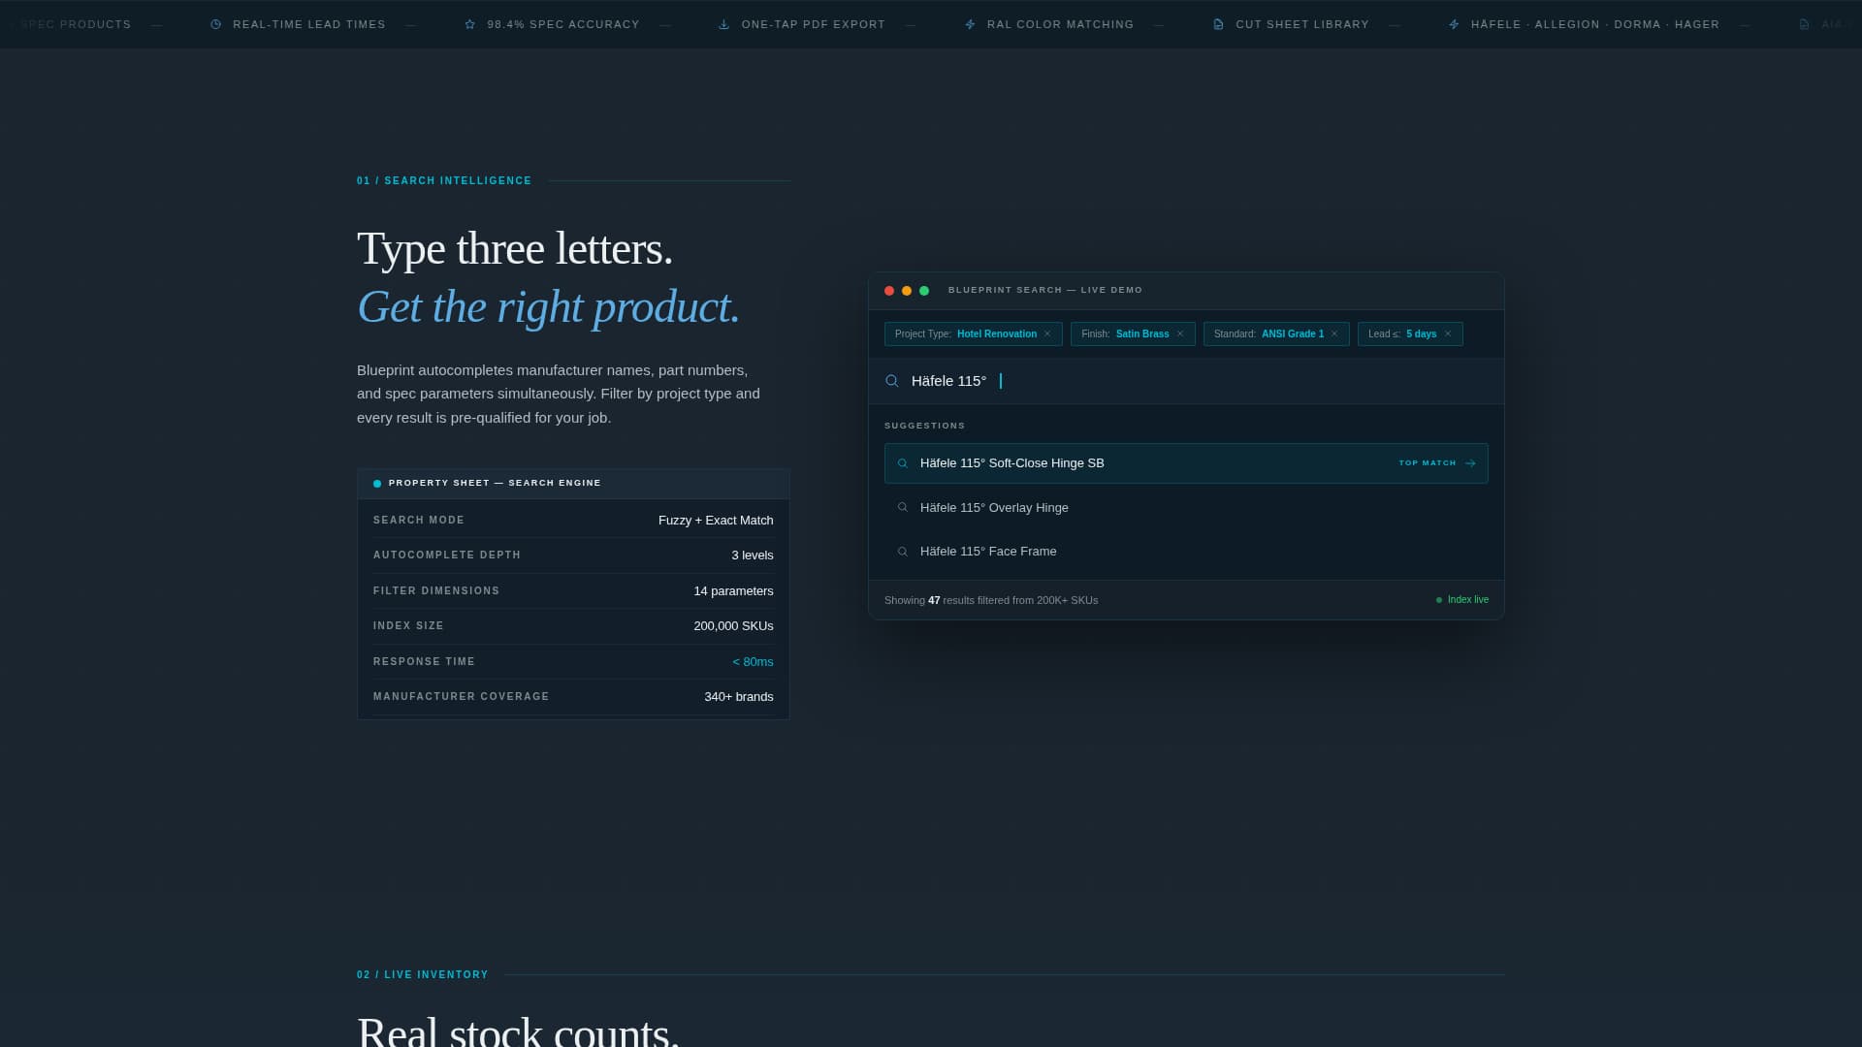Click the download icon beside One-Tap PDF Export
Image resolution: width=1862 pixels, height=1047 pixels.
pyautogui.click(x=723, y=24)
